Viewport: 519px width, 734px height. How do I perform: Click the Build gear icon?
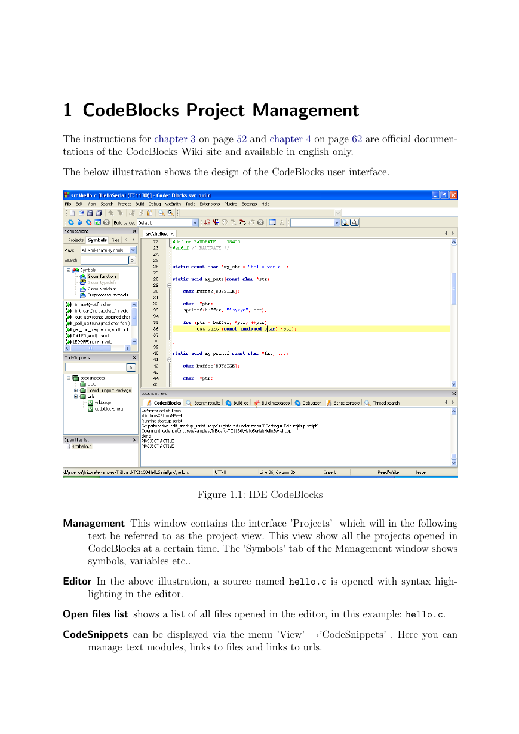tap(71, 222)
